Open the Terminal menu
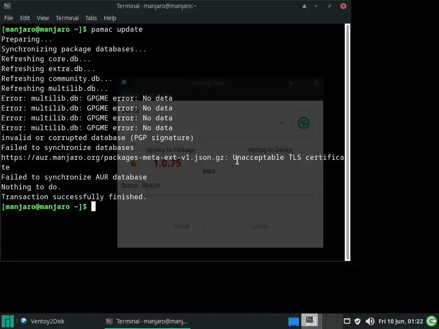 pos(67,18)
